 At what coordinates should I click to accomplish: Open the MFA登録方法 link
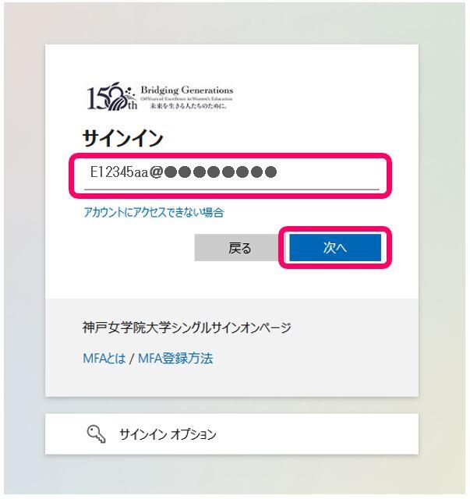[175, 359]
